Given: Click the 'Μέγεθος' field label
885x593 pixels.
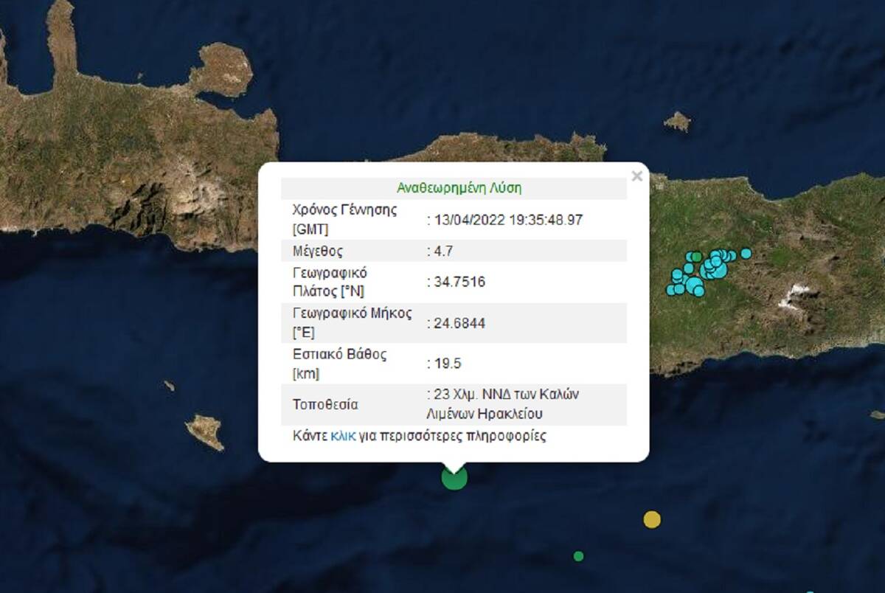Looking at the screenshot, I should coord(318,251).
